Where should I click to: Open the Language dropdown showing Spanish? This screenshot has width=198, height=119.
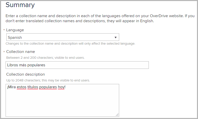pyautogui.click(x=63, y=37)
